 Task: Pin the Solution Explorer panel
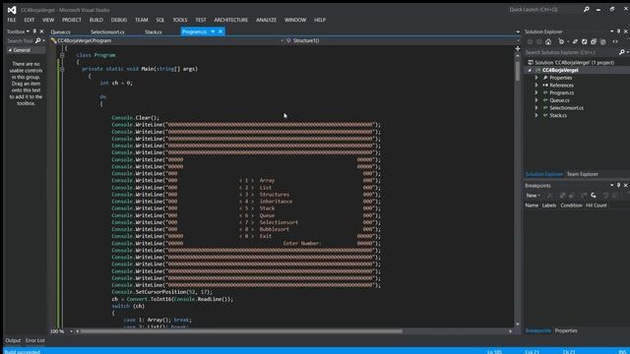tap(619, 31)
